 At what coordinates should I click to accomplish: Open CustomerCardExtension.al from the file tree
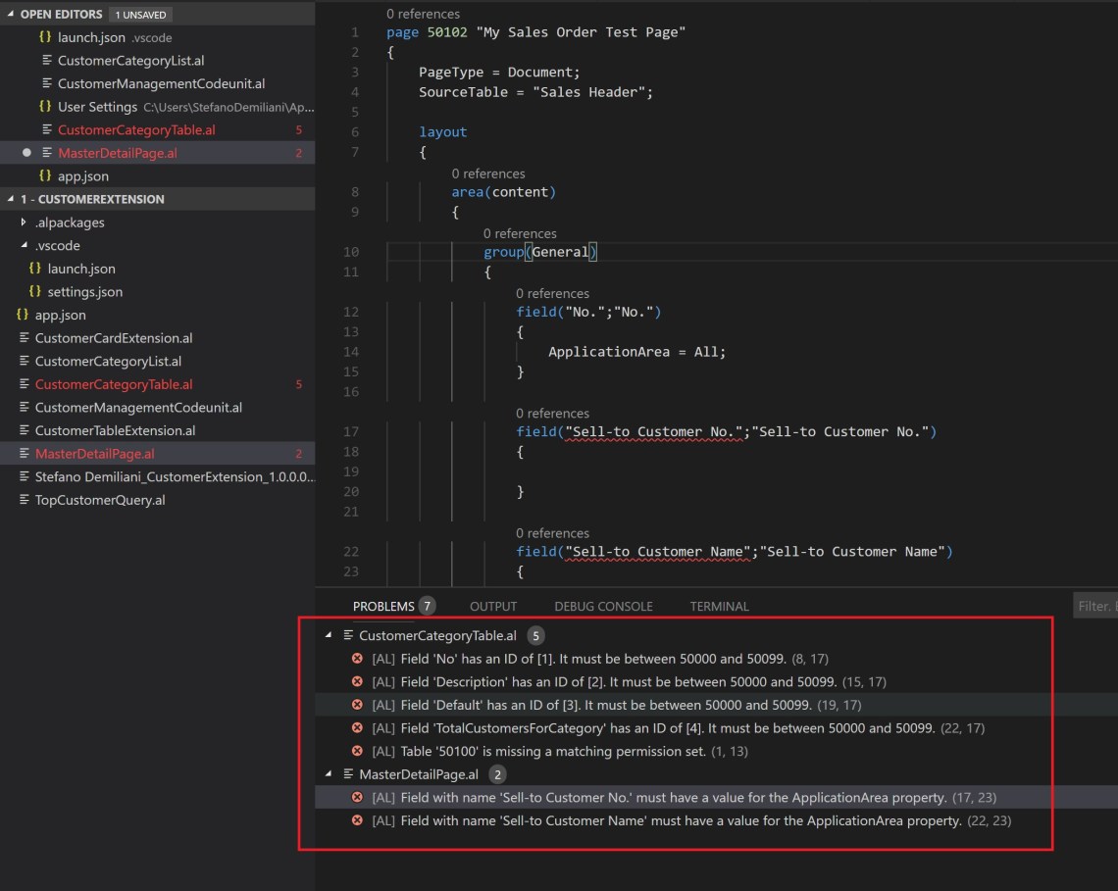coord(114,338)
